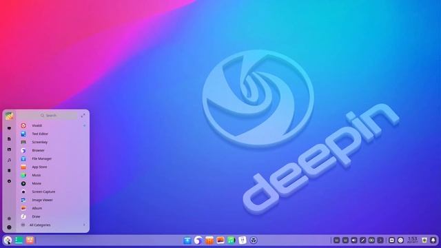
Task: Open Pictures folder from launcher sidebar
Action: (9, 149)
